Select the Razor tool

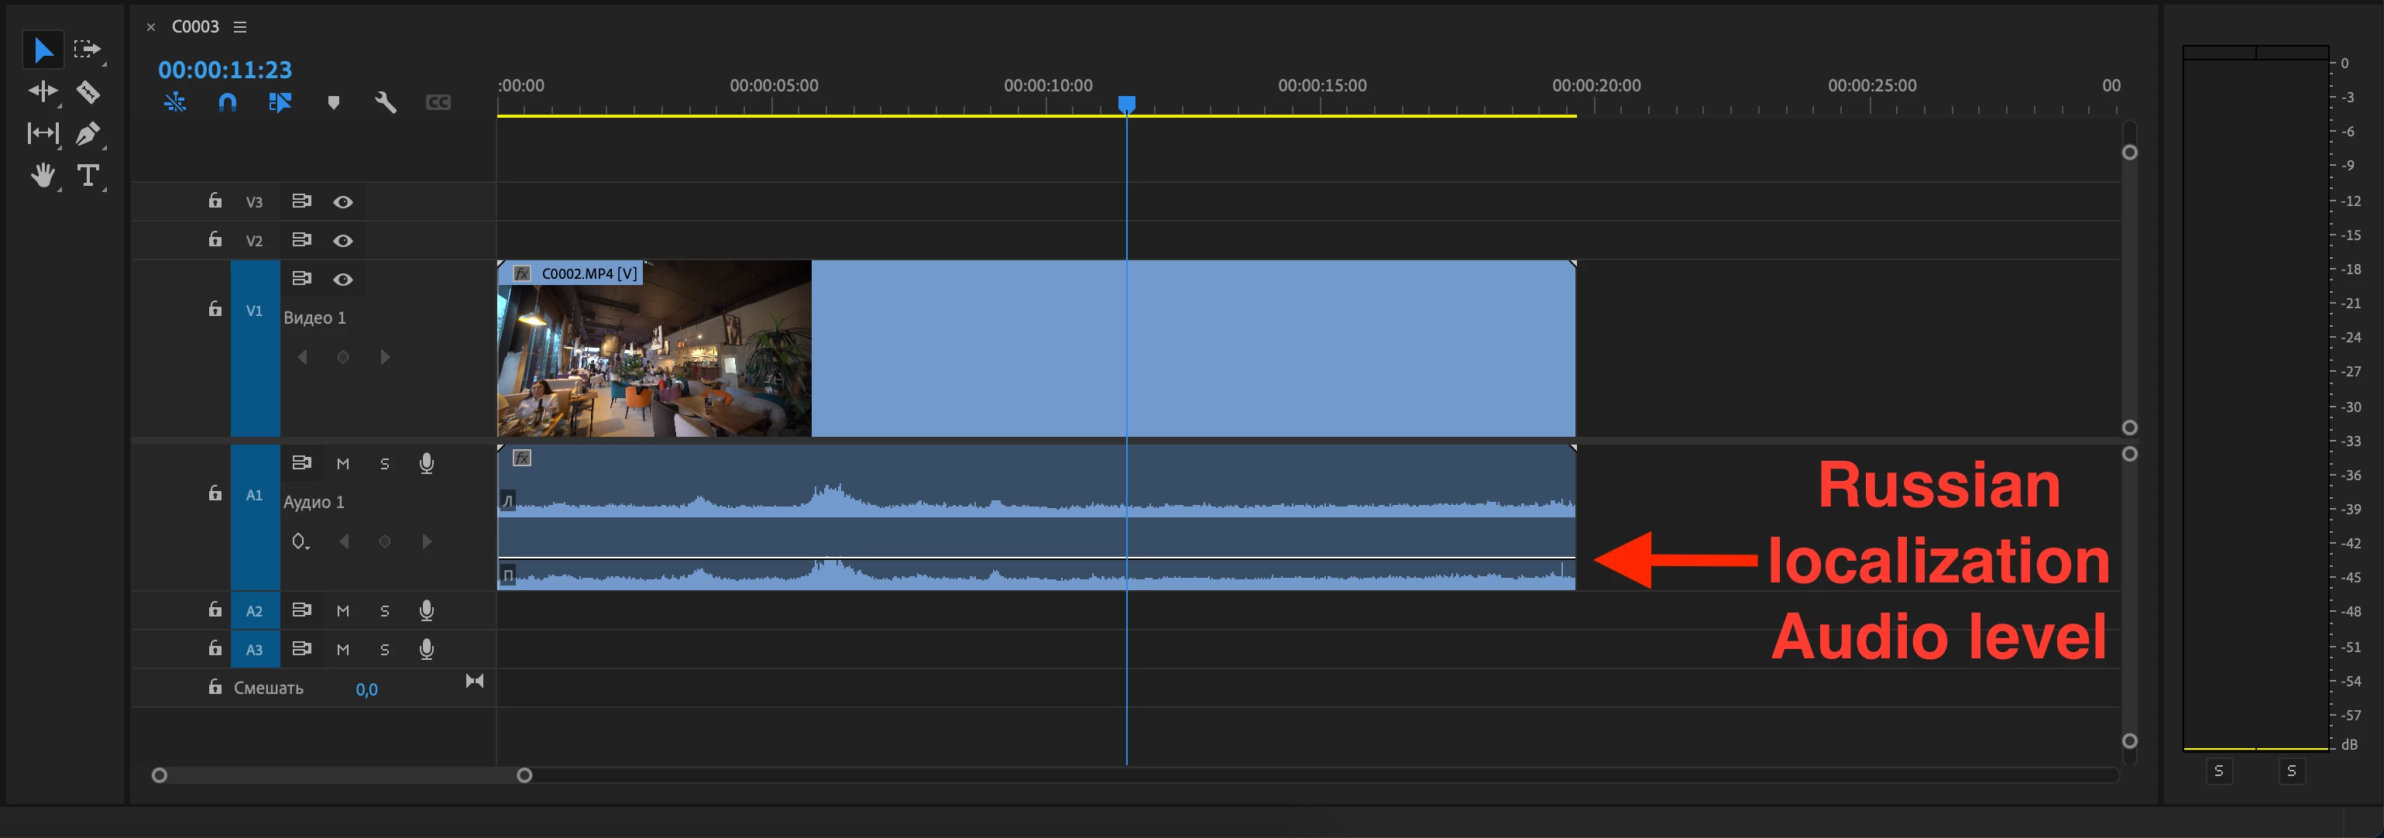pos(88,91)
